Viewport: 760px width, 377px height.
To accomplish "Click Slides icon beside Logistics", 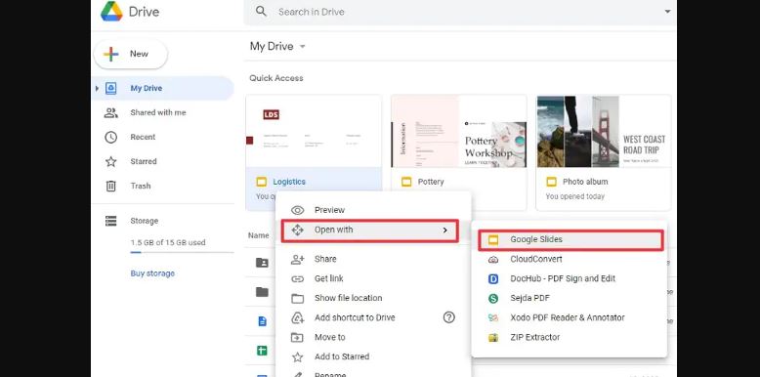I will [261, 182].
